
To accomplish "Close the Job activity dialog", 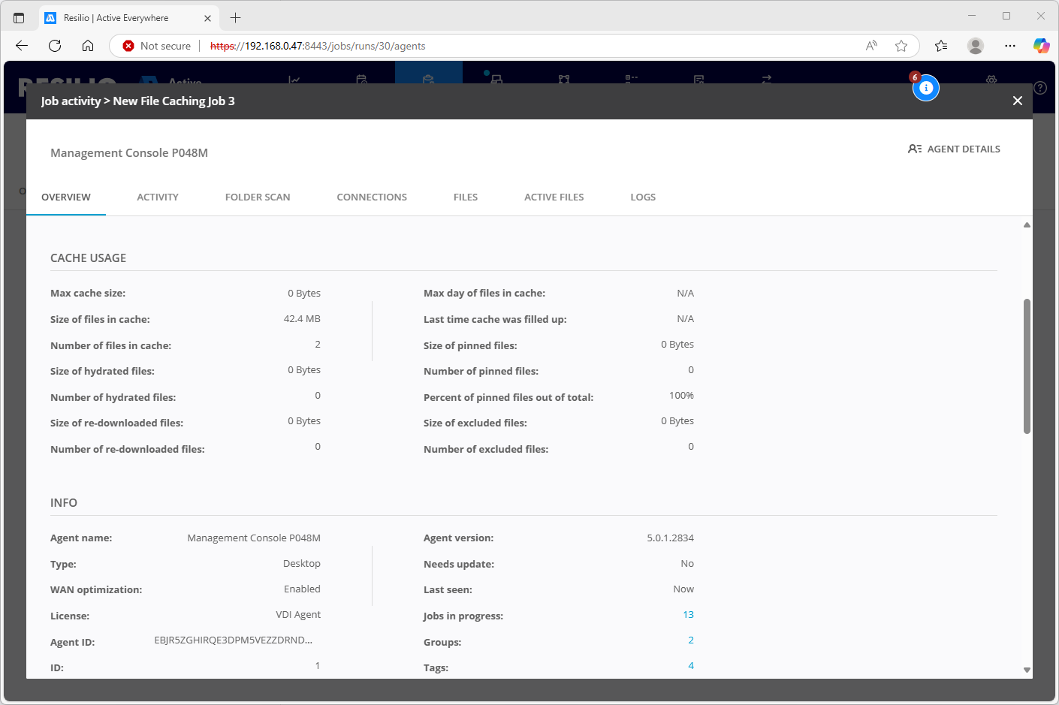I will (1017, 101).
